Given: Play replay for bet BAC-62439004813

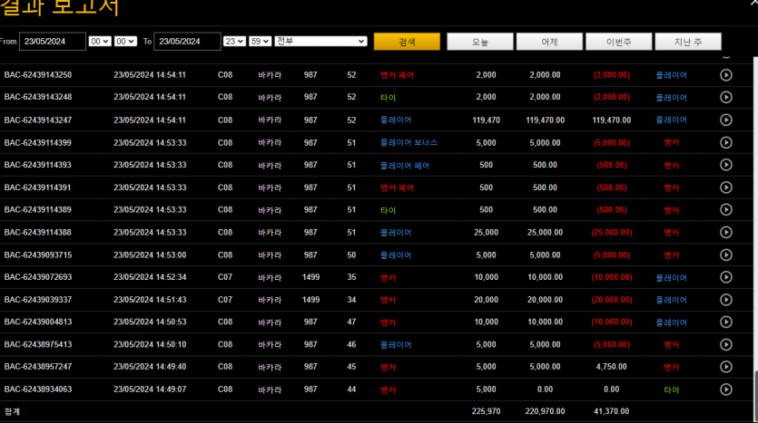Looking at the screenshot, I should tap(725, 322).
